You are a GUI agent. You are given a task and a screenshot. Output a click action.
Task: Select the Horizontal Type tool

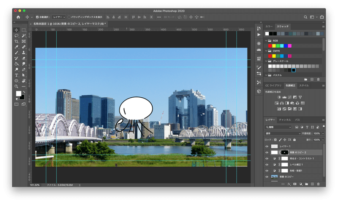point(16,75)
